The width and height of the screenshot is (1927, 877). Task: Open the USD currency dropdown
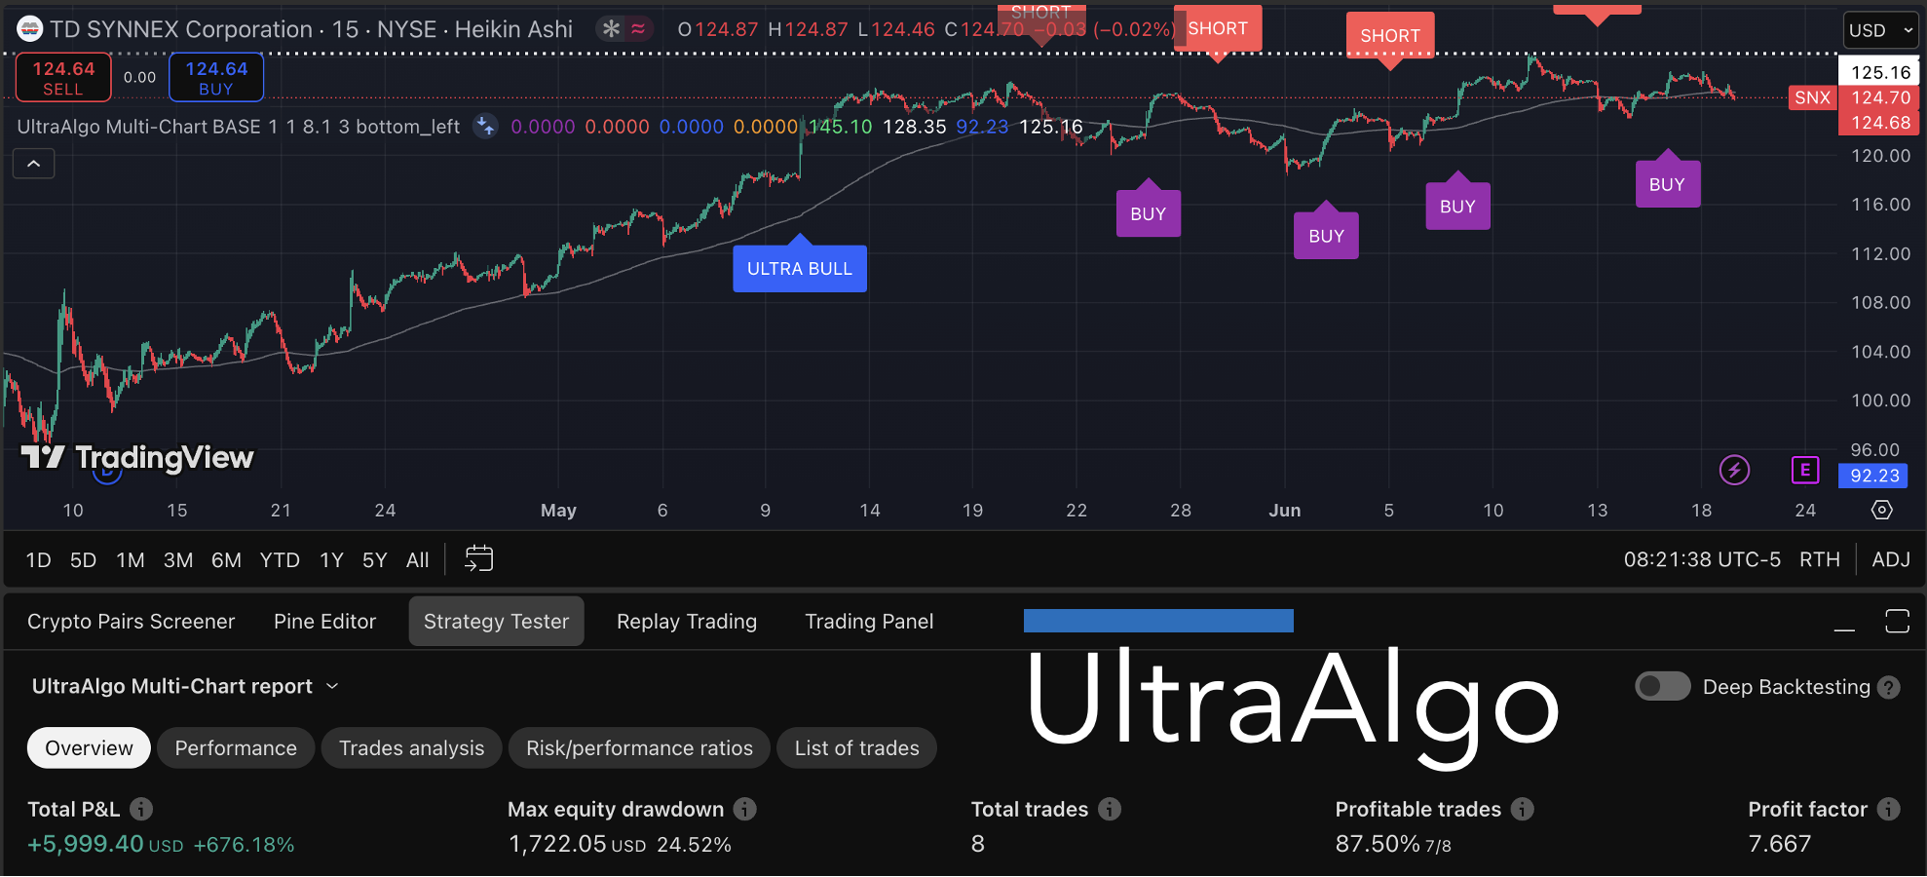point(1880,30)
